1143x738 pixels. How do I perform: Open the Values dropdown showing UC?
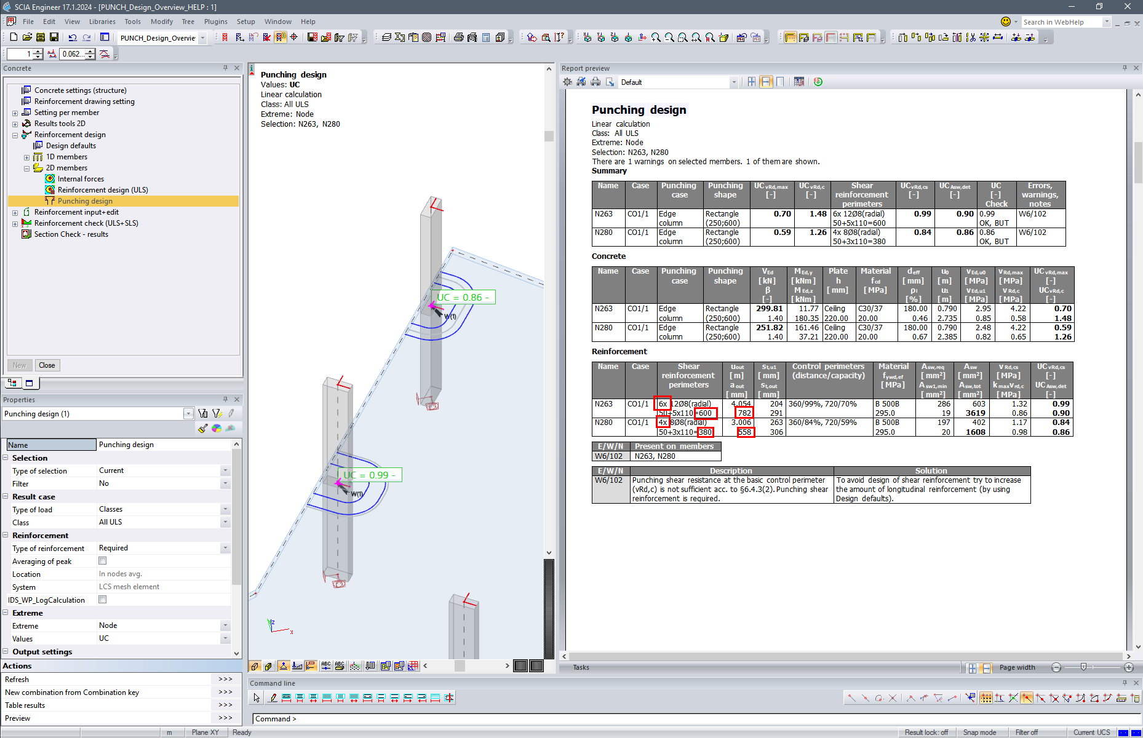point(225,638)
